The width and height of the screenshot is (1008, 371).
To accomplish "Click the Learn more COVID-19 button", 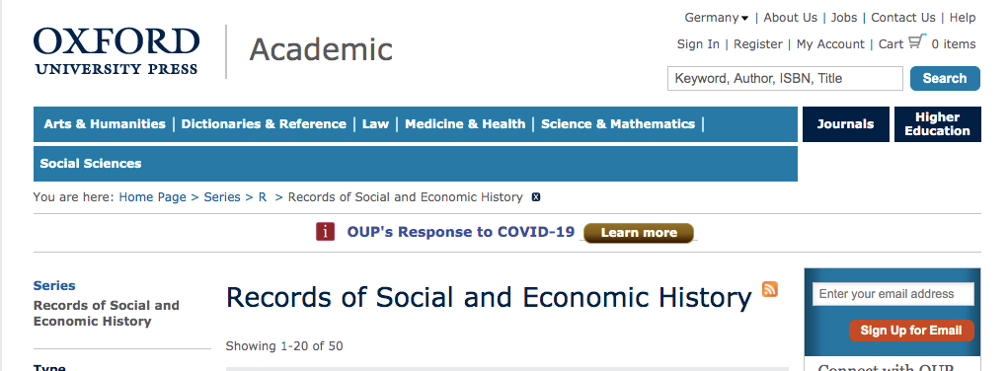I will click(639, 233).
